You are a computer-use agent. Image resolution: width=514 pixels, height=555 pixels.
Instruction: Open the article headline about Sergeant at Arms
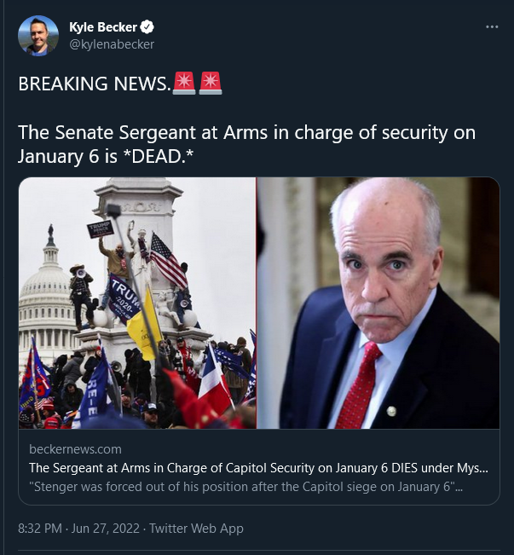259,468
